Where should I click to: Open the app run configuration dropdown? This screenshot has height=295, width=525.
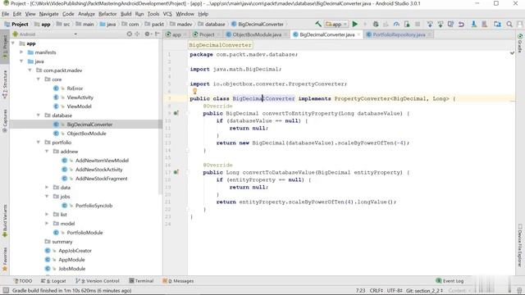point(336,24)
